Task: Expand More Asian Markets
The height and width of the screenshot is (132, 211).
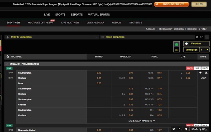Action: [142, 121]
